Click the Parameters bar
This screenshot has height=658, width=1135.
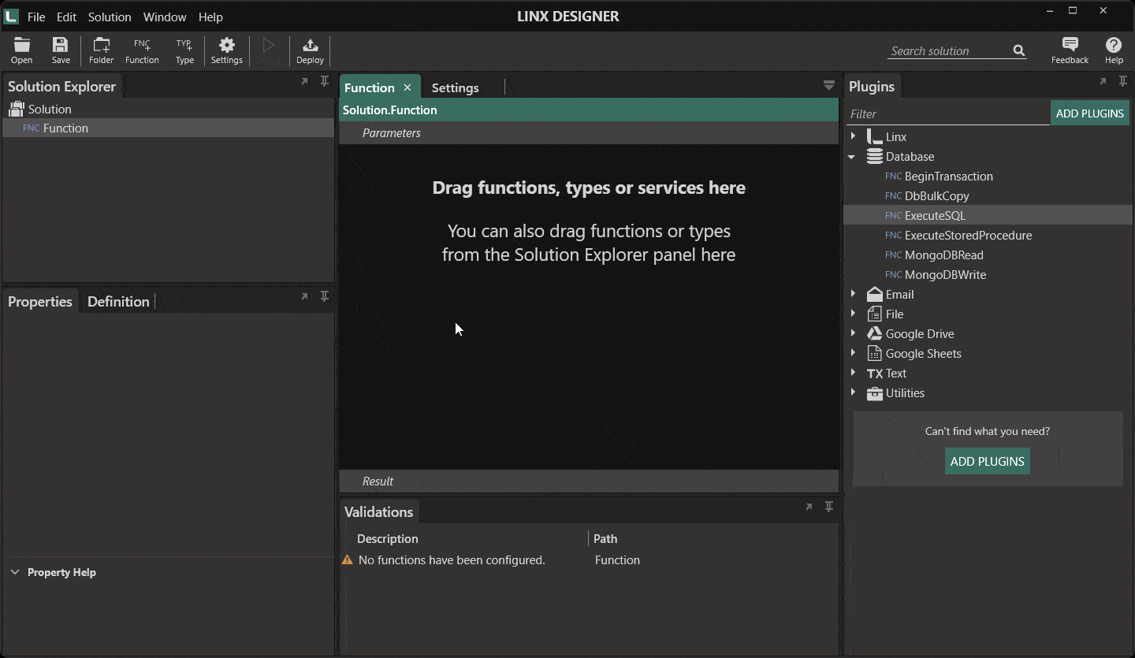coord(589,133)
